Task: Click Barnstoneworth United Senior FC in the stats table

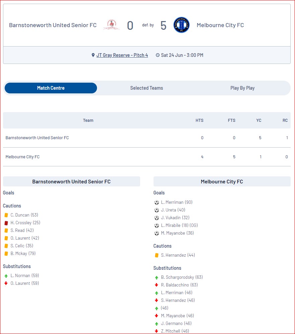Action: coord(37,138)
